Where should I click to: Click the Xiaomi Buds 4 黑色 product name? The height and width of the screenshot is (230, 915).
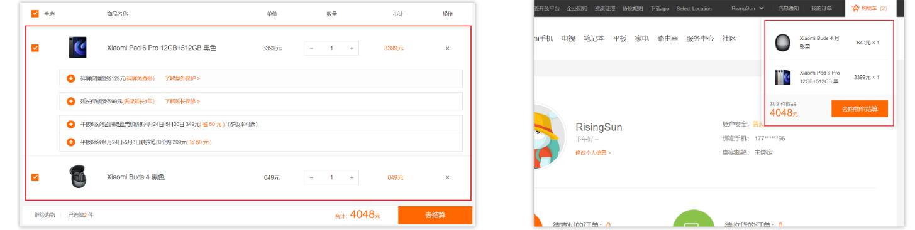point(136,177)
